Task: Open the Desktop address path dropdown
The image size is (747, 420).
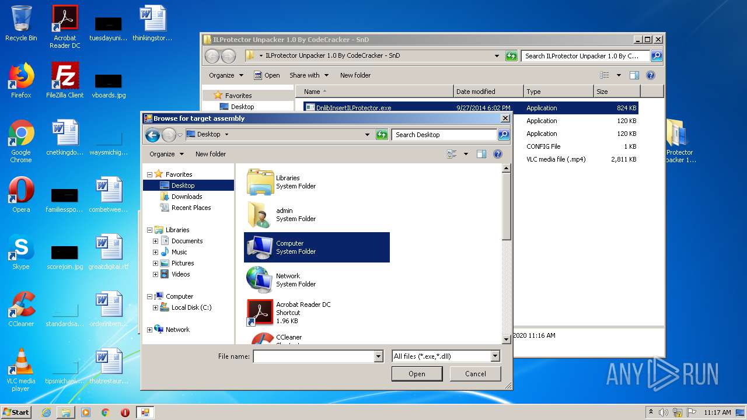Action: 367,135
